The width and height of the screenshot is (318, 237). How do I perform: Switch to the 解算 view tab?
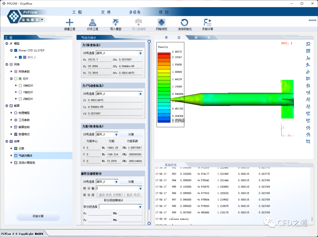(202, 38)
